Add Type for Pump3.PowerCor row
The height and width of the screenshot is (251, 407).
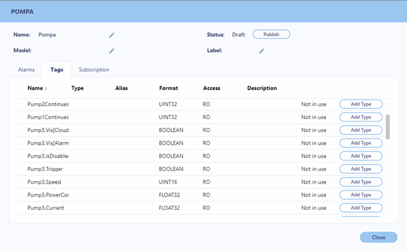(361, 195)
